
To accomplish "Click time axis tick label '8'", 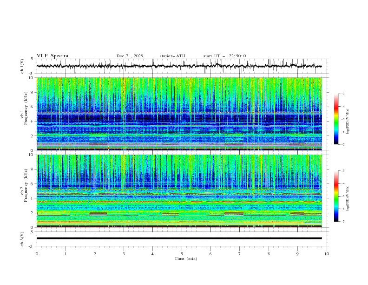I will 269,254.
